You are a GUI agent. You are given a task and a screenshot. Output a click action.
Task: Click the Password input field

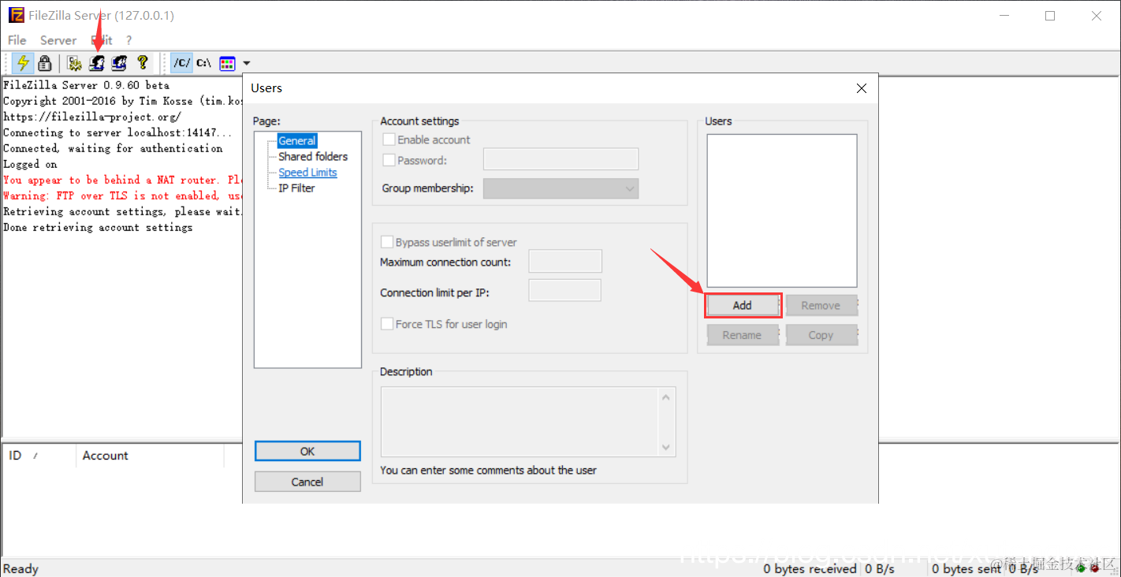coord(560,159)
